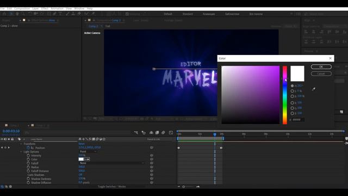Select the Hand tool in toolbar

(17, 14)
